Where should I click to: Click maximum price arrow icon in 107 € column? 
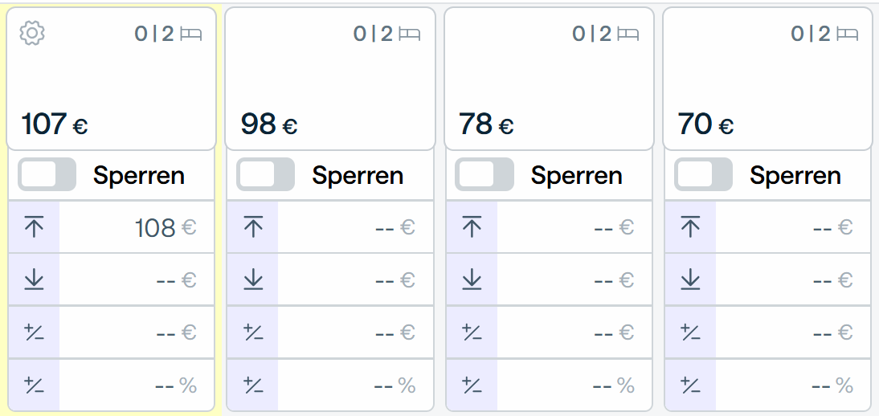coord(35,227)
